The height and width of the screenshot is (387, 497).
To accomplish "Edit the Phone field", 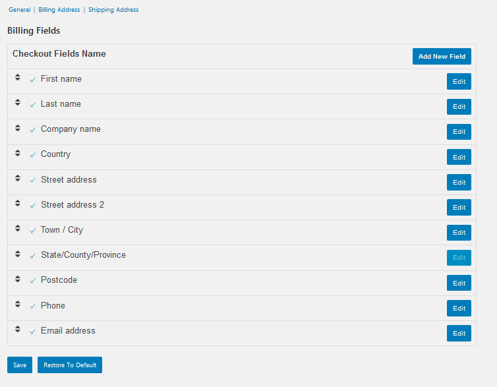I will [x=459, y=308].
